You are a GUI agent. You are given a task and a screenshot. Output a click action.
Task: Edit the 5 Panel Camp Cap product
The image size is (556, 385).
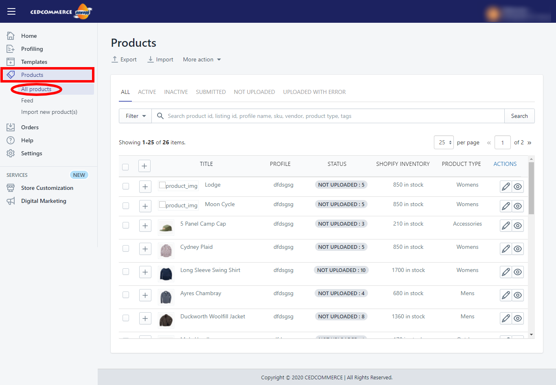(x=506, y=226)
